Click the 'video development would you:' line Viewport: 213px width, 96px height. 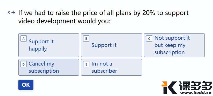point(64,21)
